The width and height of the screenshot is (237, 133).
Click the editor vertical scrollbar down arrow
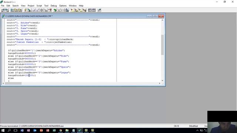click(x=162, y=81)
